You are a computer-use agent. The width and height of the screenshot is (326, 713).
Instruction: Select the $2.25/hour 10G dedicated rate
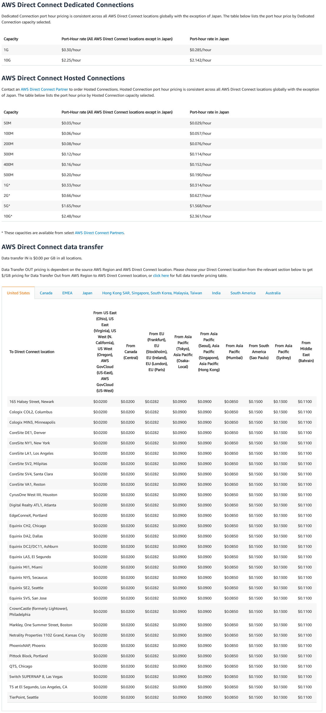click(71, 60)
